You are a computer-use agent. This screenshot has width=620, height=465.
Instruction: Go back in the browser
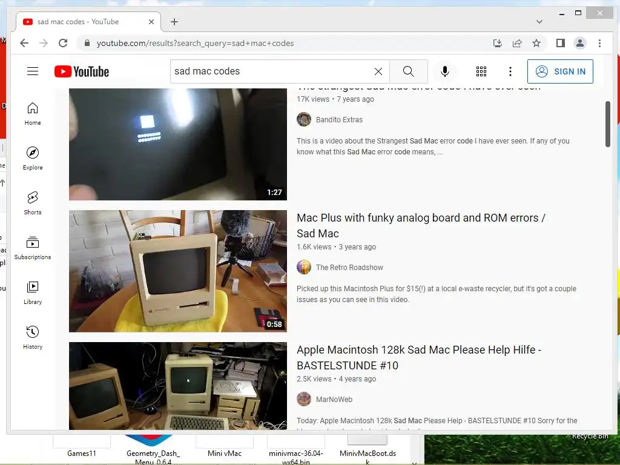pos(24,43)
